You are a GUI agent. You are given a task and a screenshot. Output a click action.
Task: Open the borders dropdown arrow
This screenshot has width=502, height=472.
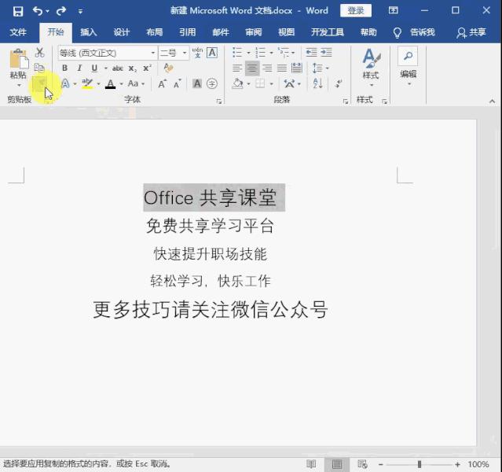(x=272, y=84)
